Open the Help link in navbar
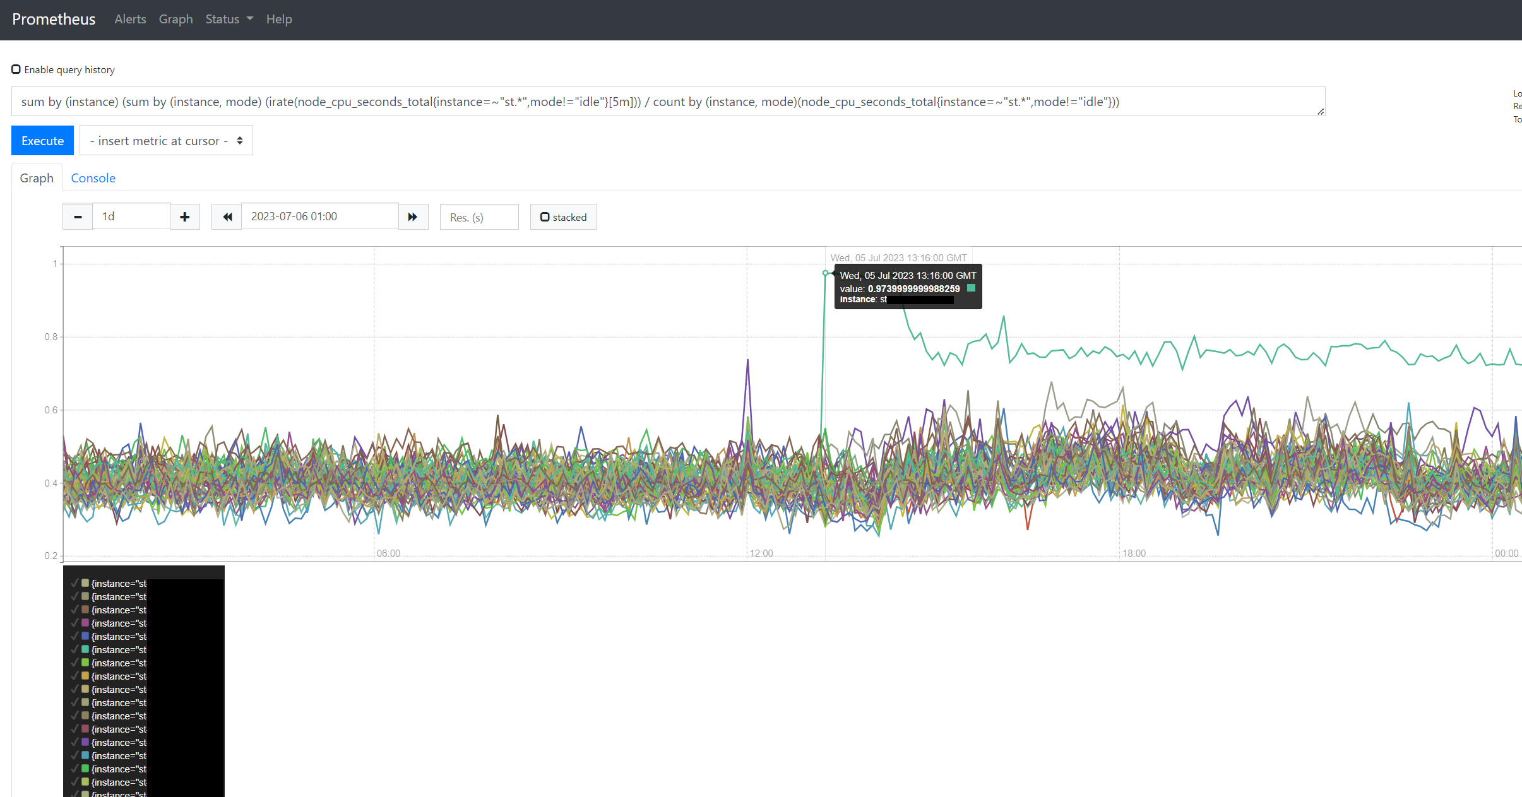Screen dimensions: 1522x797 coord(279,20)
